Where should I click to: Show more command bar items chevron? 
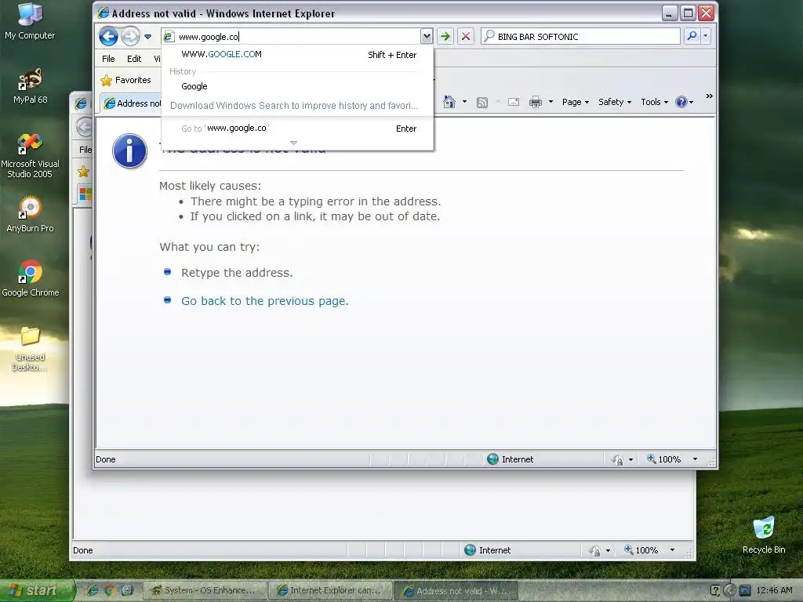pos(709,96)
